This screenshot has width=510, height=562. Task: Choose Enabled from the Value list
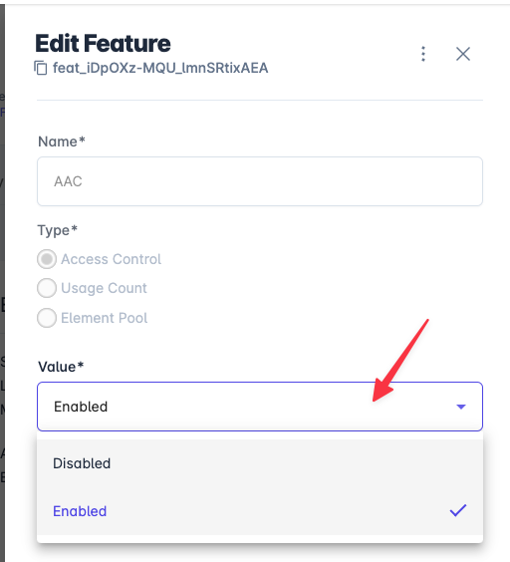[260, 511]
